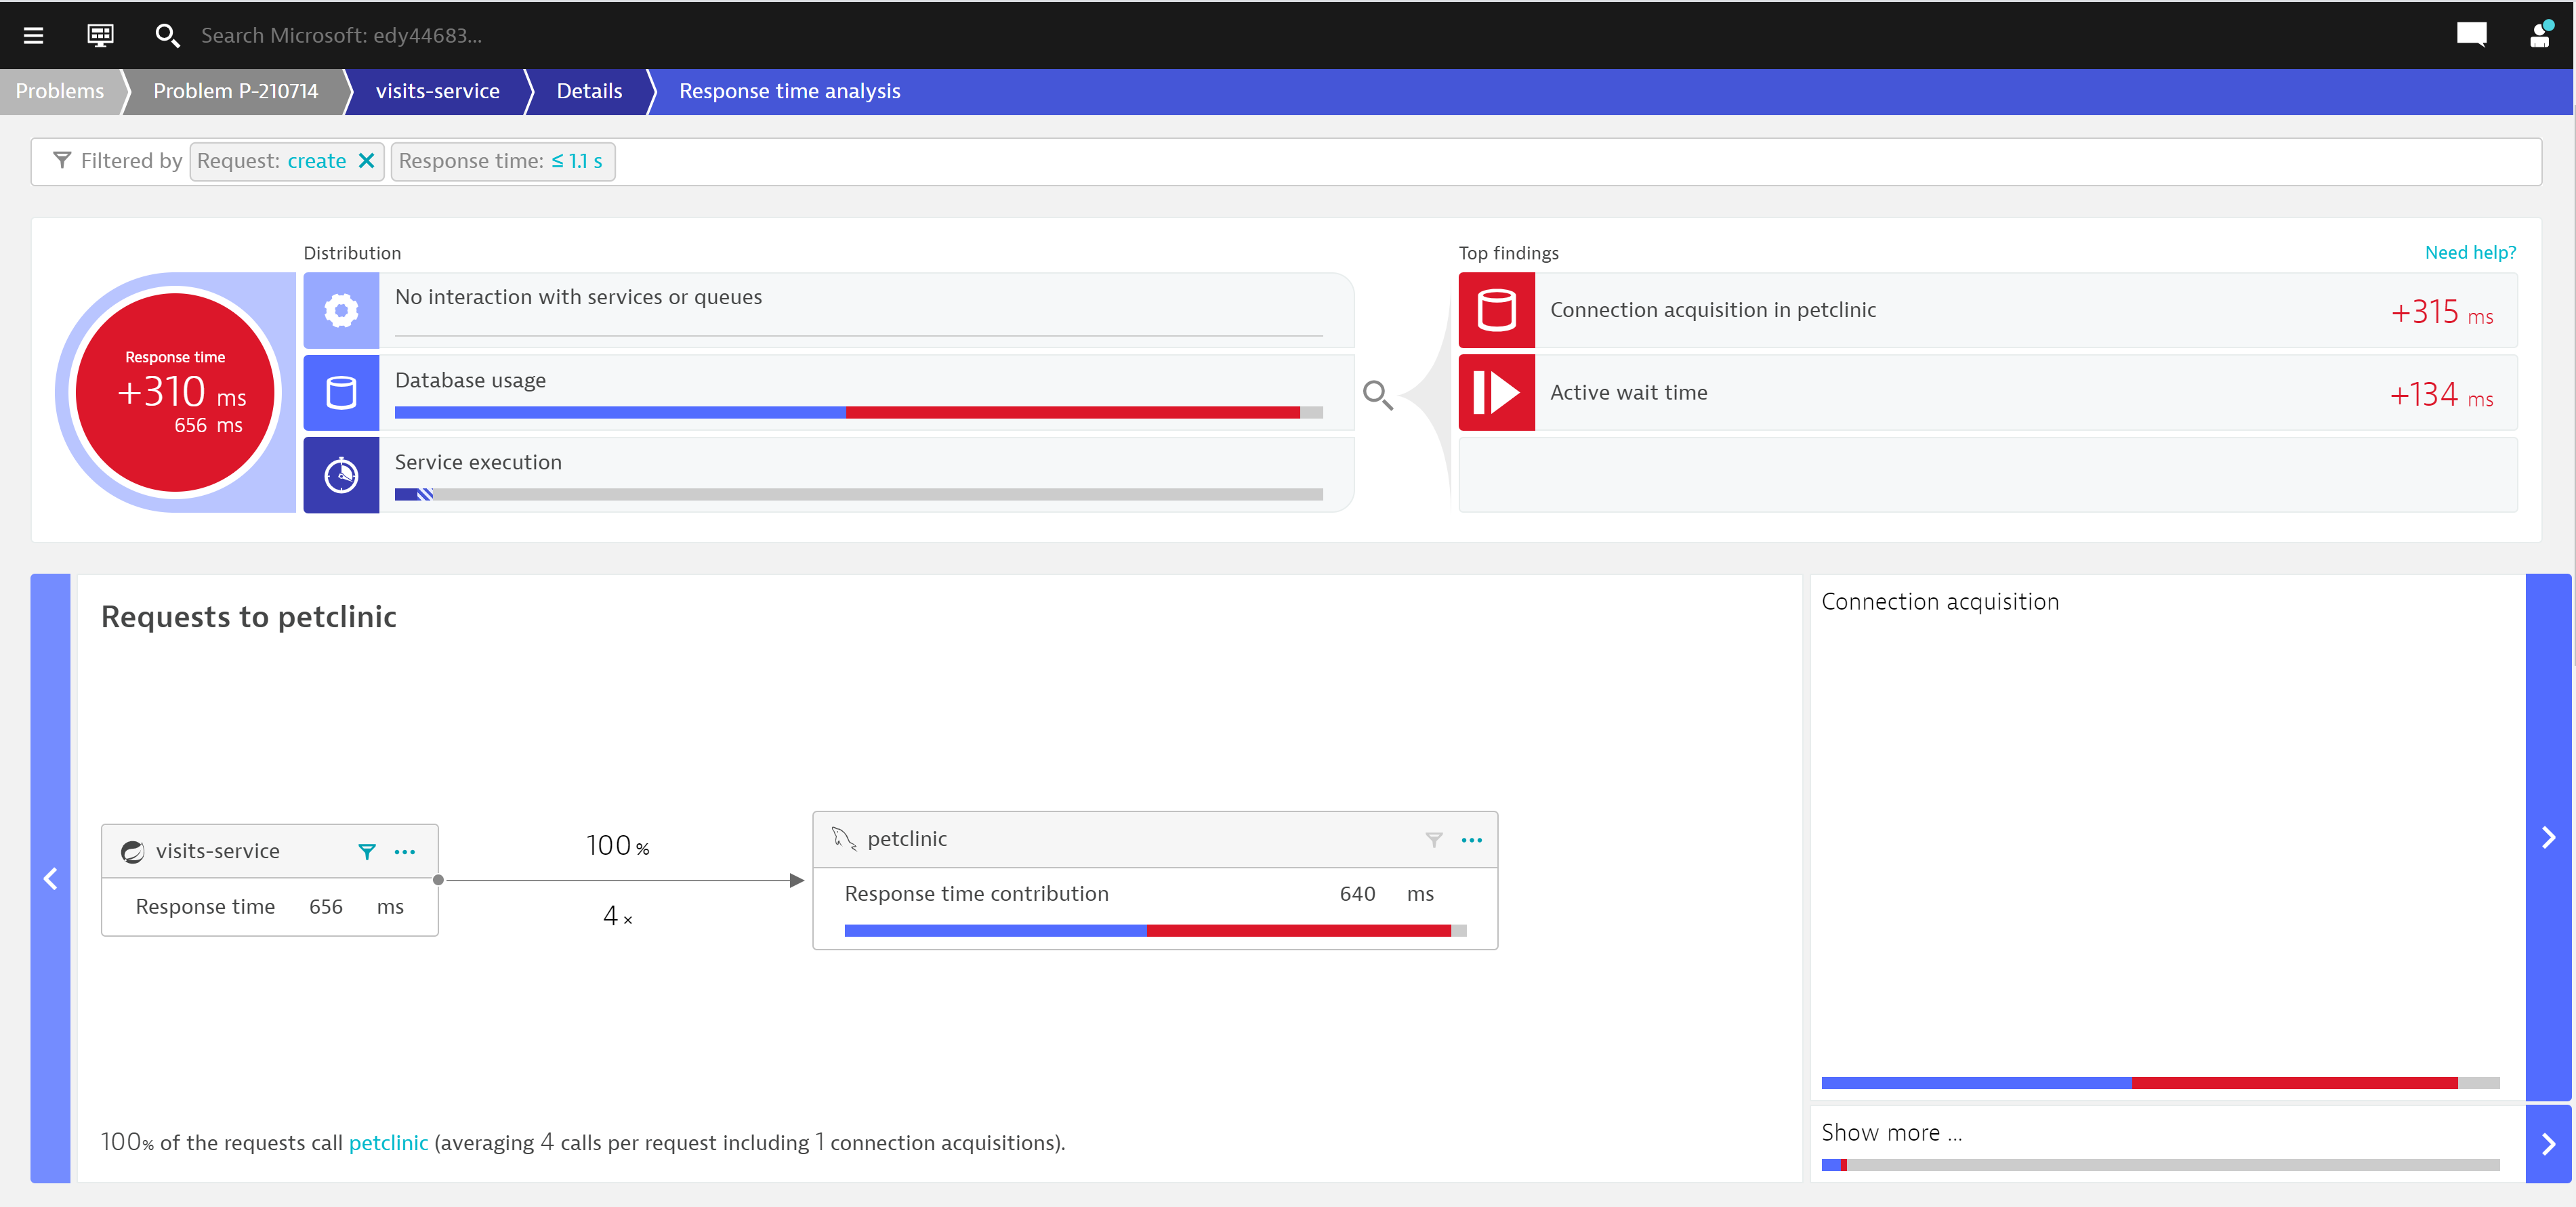Click the Active wait time play icon

click(x=1496, y=393)
